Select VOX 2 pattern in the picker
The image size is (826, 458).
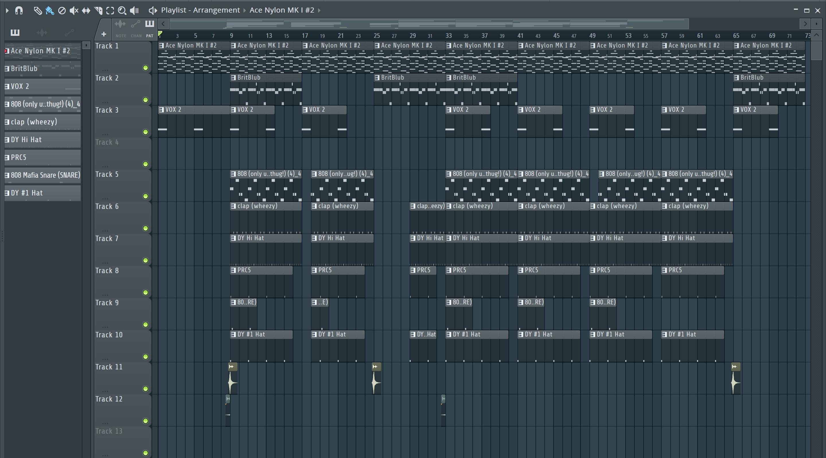click(x=42, y=86)
